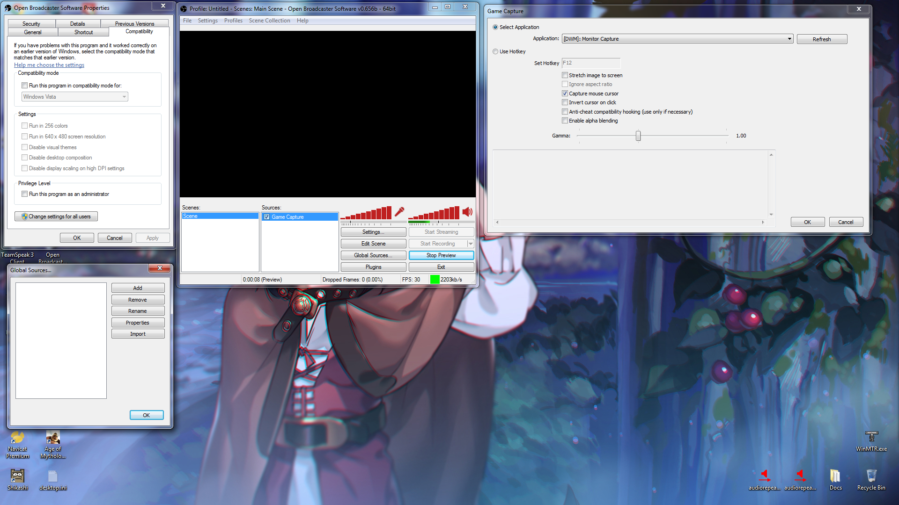The image size is (899, 505).
Task: Toggle the Game Capture source checkbox
Action: coord(266,217)
